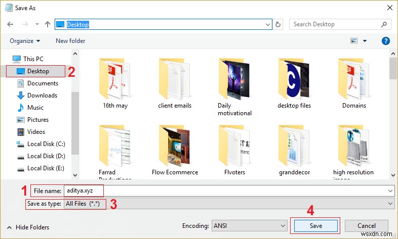Select Local Disk (D:) drive

coord(41,156)
